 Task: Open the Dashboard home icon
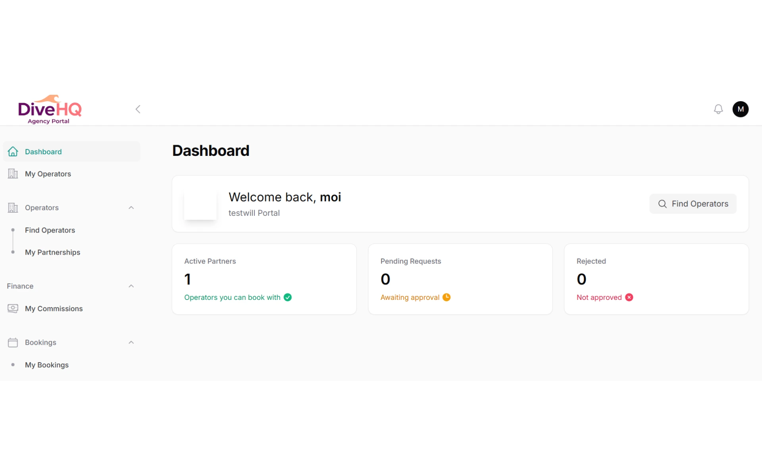13,152
